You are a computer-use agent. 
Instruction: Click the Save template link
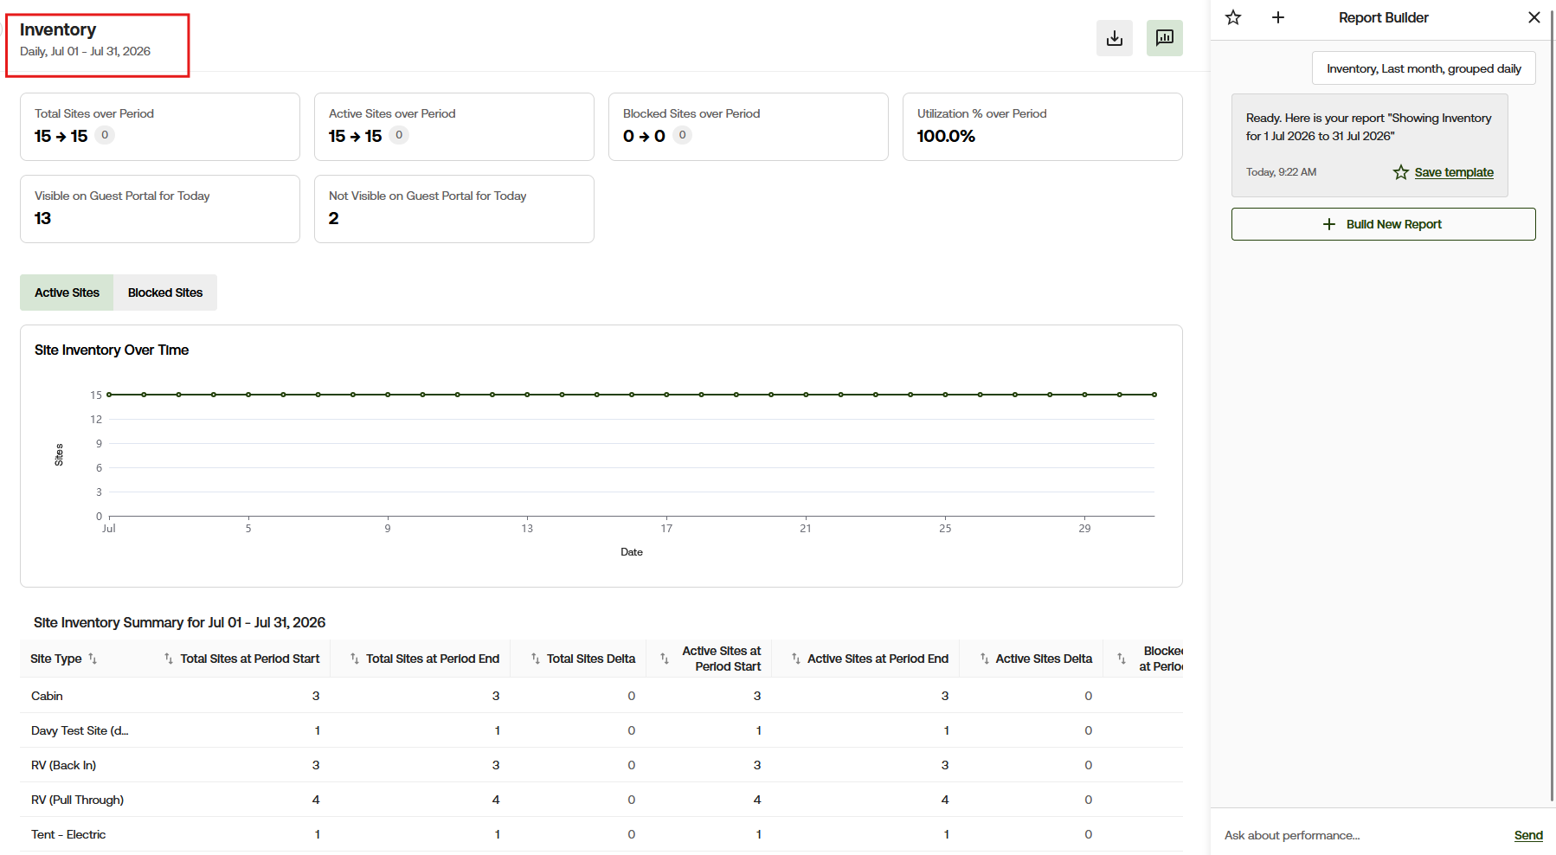tap(1454, 172)
